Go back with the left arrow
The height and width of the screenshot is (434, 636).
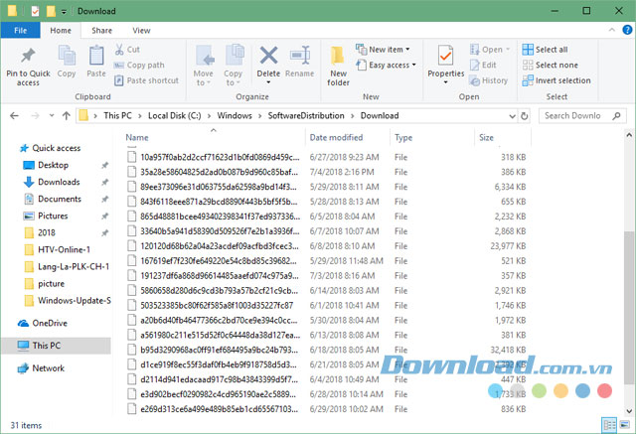point(14,116)
